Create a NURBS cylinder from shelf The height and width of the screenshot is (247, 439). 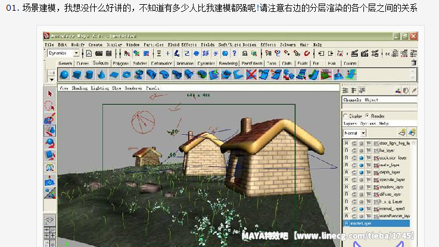[89, 75]
